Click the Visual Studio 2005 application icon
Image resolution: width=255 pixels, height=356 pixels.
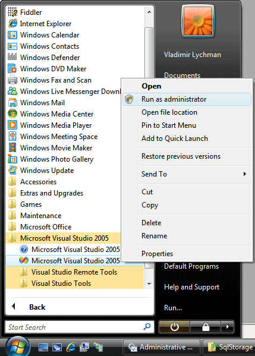tap(24, 260)
